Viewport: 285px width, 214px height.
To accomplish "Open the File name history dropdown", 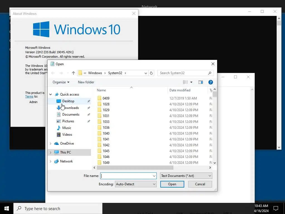I will (154, 176).
